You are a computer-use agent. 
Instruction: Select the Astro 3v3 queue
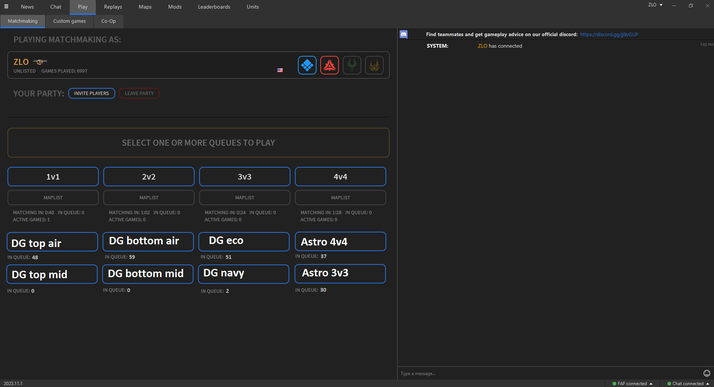point(340,274)
